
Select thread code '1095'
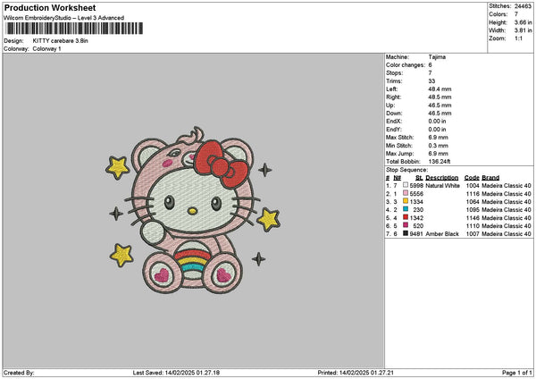[x=473, y=210]
